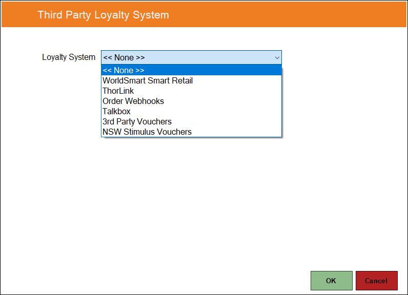408x295 pixels.
Task: Click the Third Party Loyalty System title
Action: pyautogui.click(x=103, y=15)
